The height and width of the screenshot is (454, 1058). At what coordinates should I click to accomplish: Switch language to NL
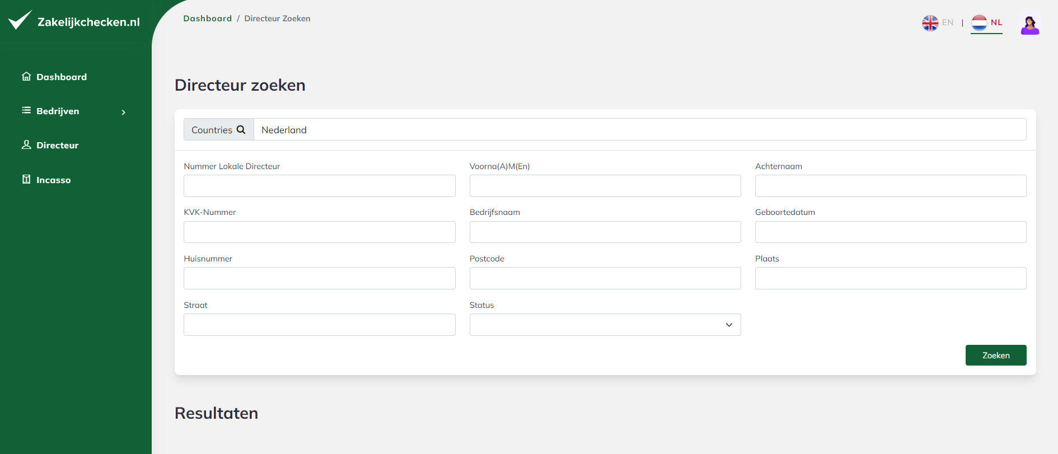[996, 22]
